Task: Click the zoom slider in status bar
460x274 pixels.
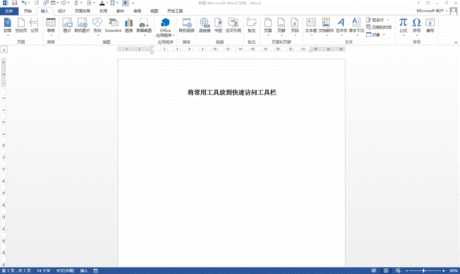Action: pos(424,271)
